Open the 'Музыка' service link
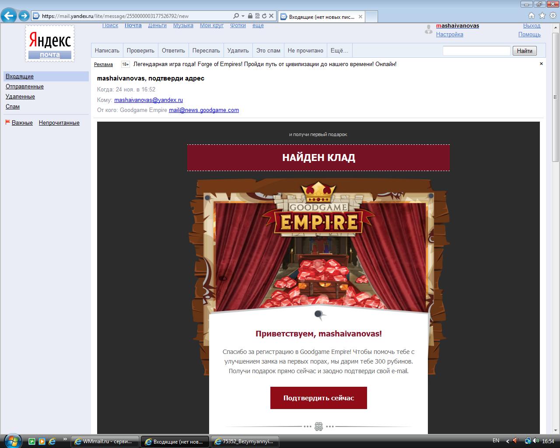The width and height of the screenshot is (560, 448). click(183, 25)
